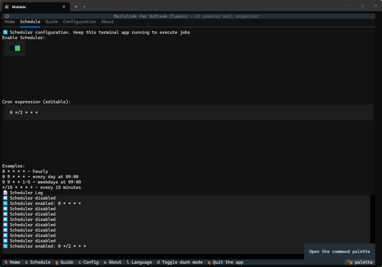Toggle the Enable Scheduler switch
The height and width of the screenshot is (267, 382).
coord(15,48)
